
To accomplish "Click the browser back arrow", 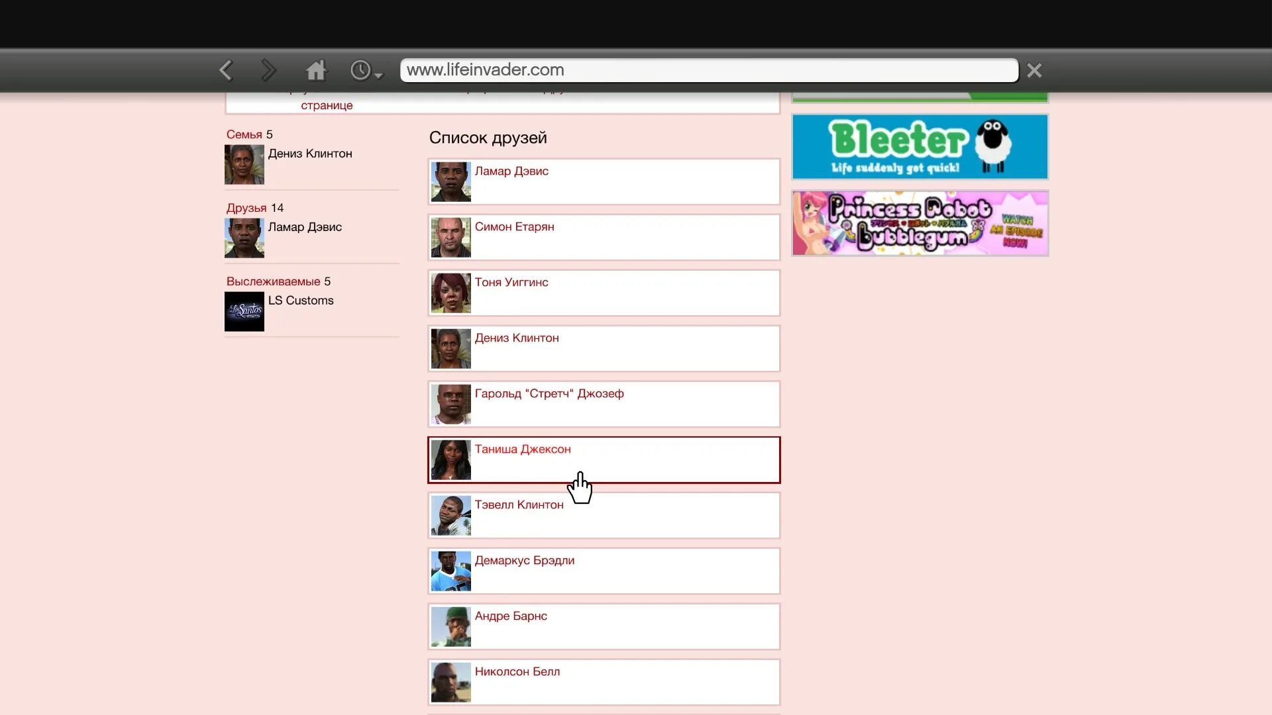I will click(227, 70).
